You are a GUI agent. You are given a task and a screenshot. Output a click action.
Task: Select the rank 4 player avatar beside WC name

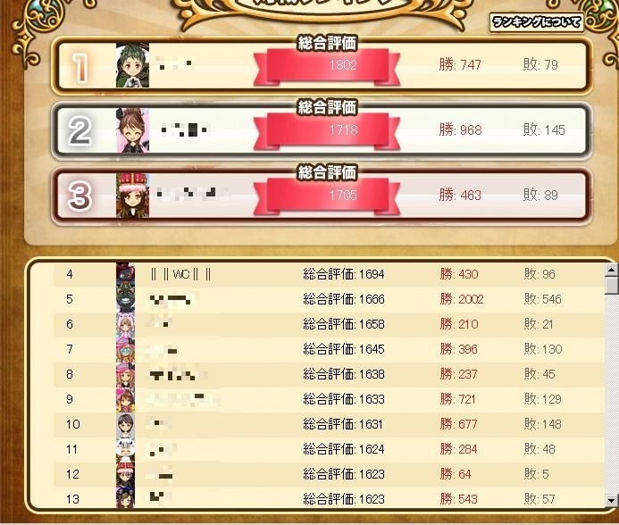pyautogui.click(x=126, y=274)
